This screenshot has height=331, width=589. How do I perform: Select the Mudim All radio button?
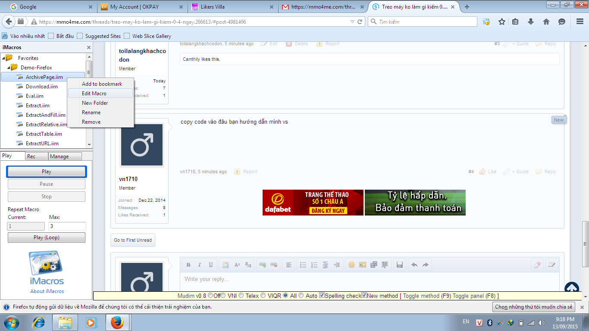tap(285, 296)
